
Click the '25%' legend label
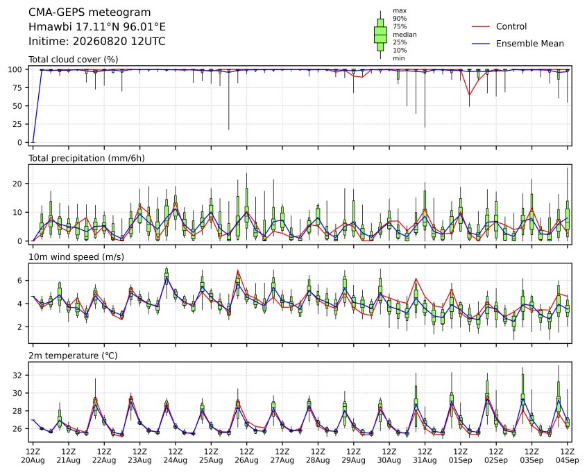(400, 42)
